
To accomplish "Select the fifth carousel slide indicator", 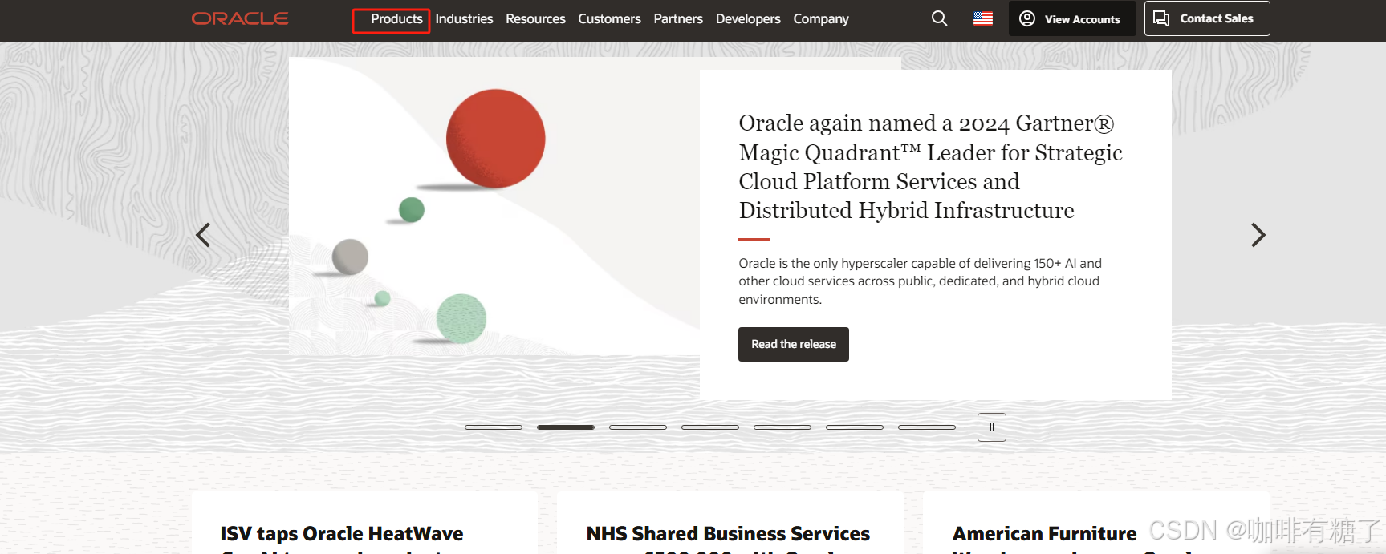I will (782, 427).
